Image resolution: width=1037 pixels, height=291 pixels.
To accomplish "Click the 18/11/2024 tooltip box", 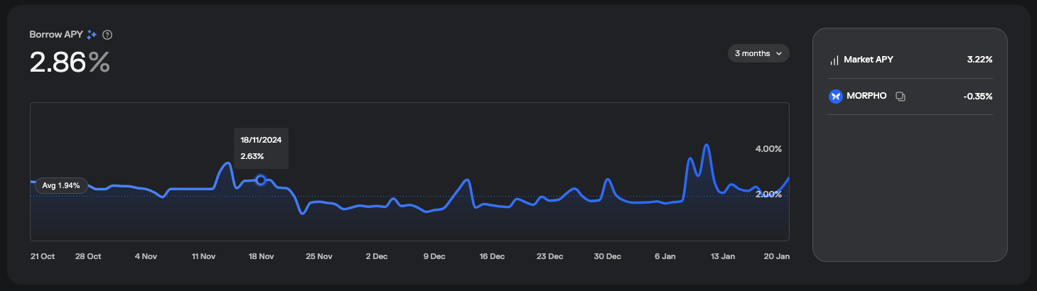I will coord(261,148).
